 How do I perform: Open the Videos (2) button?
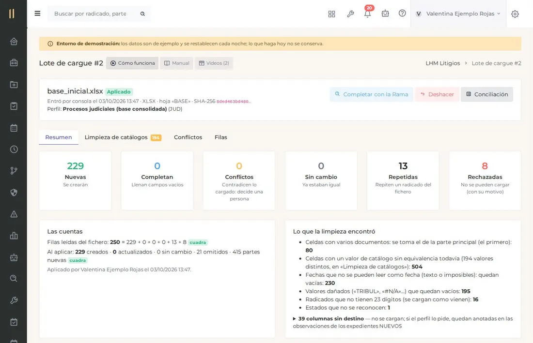click(214, 63)
